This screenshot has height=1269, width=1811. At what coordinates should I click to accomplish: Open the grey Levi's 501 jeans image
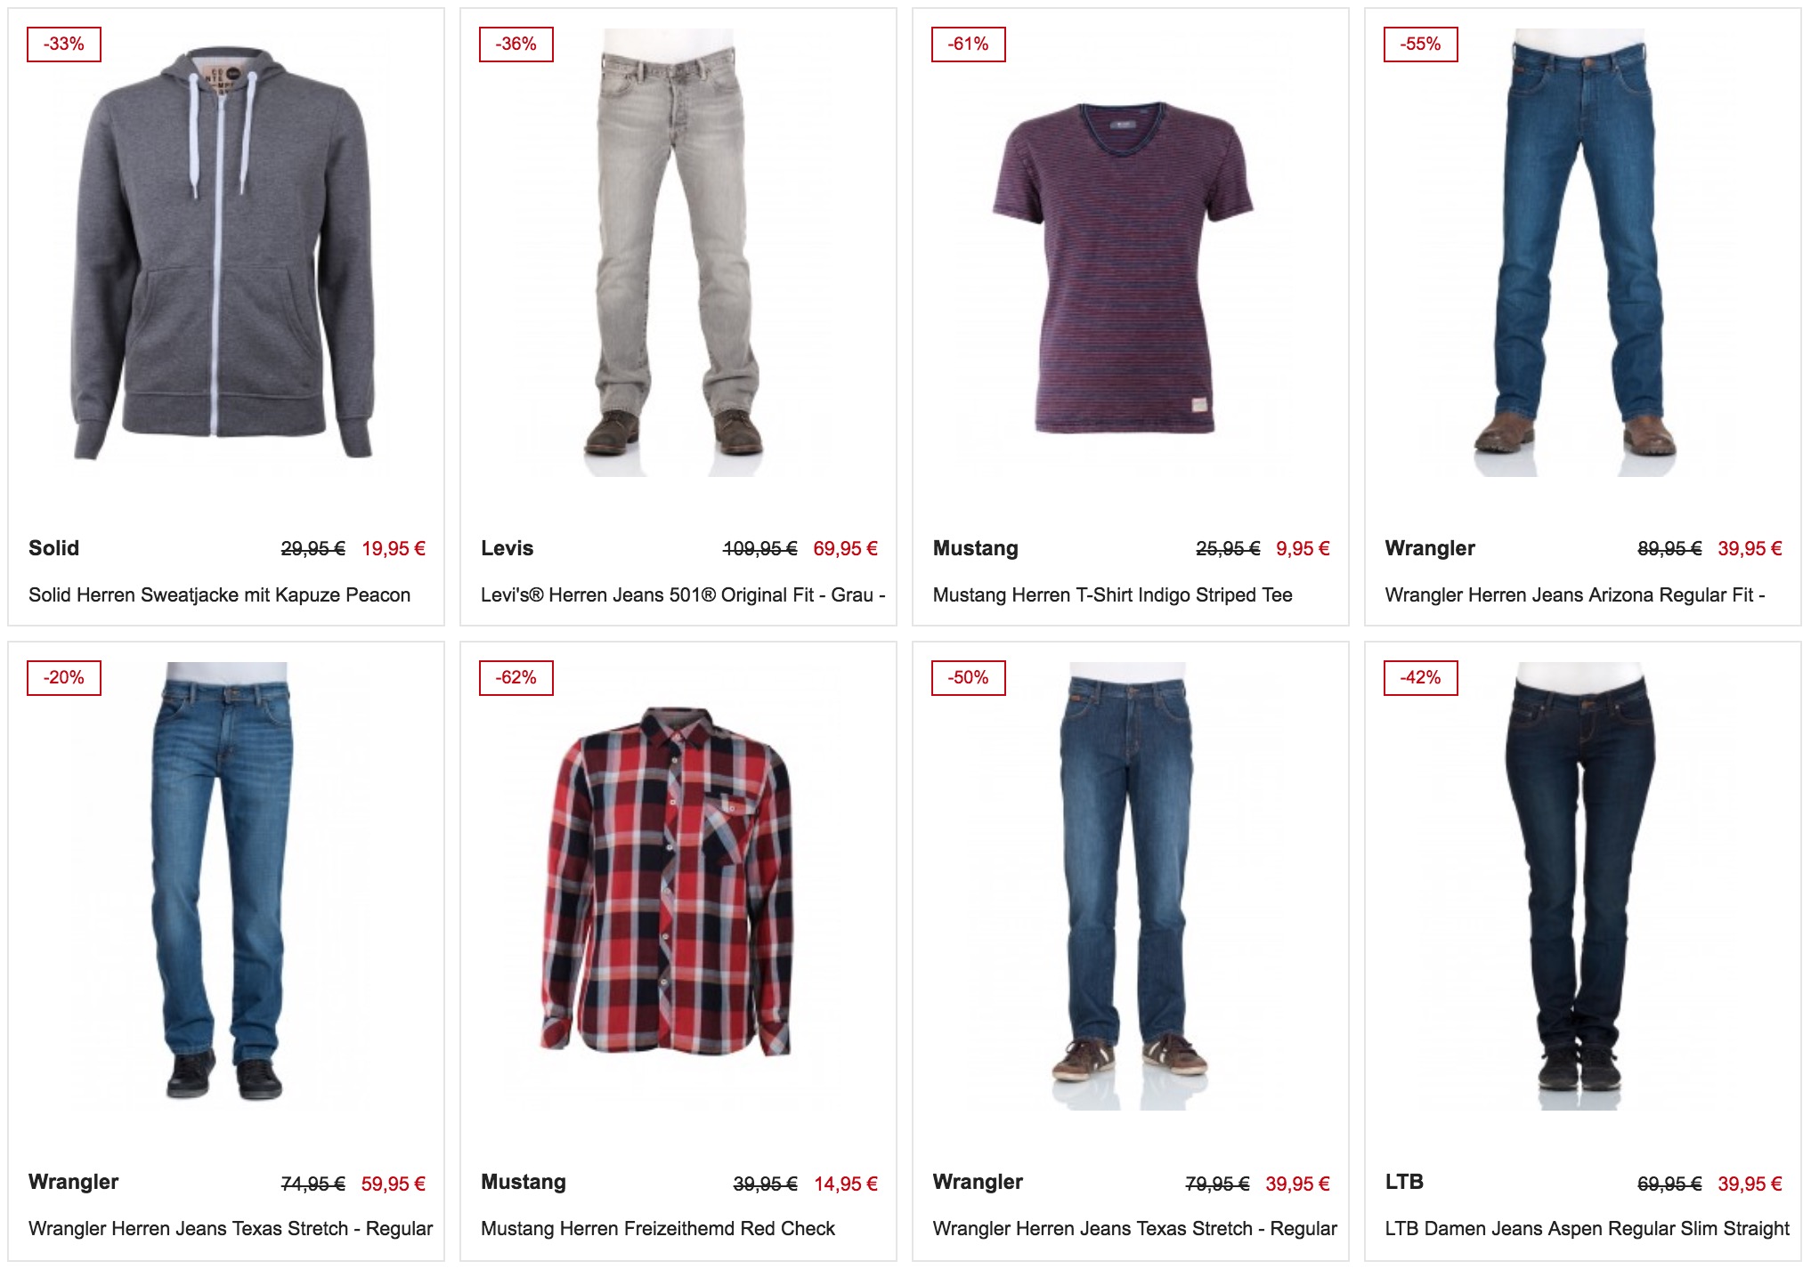point(677,252)
